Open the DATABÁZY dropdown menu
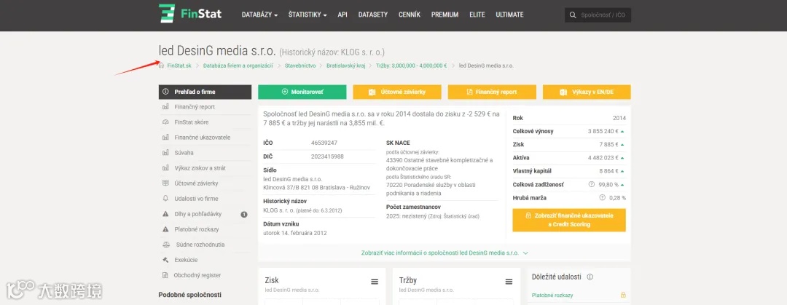The height and width of the screenshot is (305, 787). [259, 15]
